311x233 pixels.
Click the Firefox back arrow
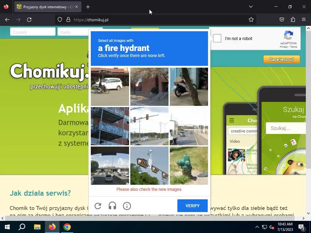coord(7,20)
